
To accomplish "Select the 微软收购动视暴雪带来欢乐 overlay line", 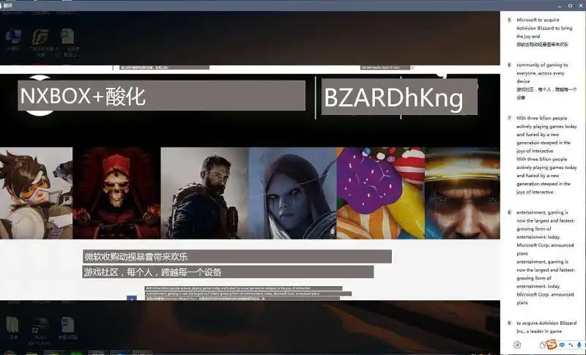I will (237, 256).
